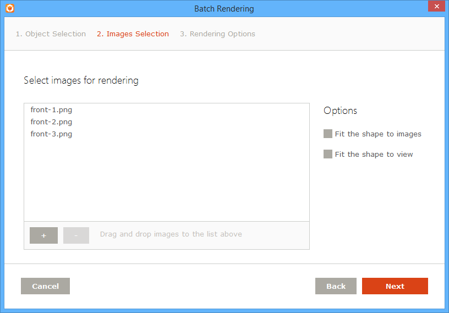Click the plus button to add images

43,235
